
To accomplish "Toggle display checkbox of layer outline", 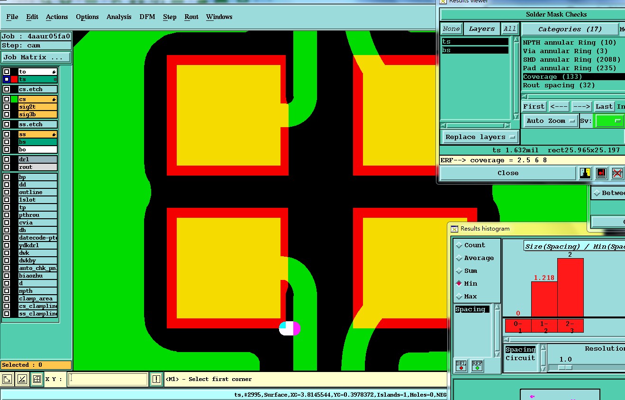I will click(x=7, y=192).
